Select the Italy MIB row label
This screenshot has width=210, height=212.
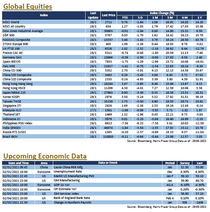pos(9,66)
